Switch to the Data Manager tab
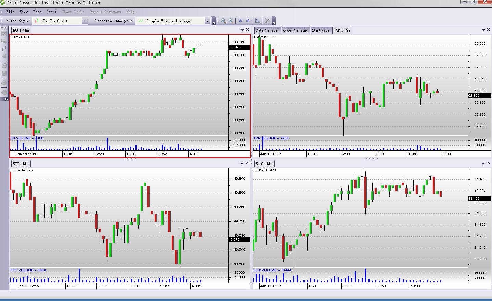This screenshot has width=492, height=301. pos(267,30)
